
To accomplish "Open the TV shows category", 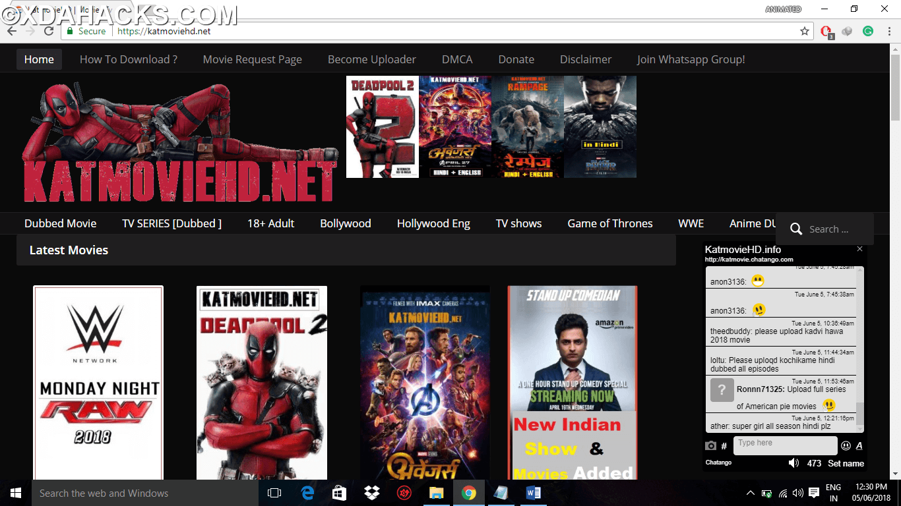I will tap(519, 223).
